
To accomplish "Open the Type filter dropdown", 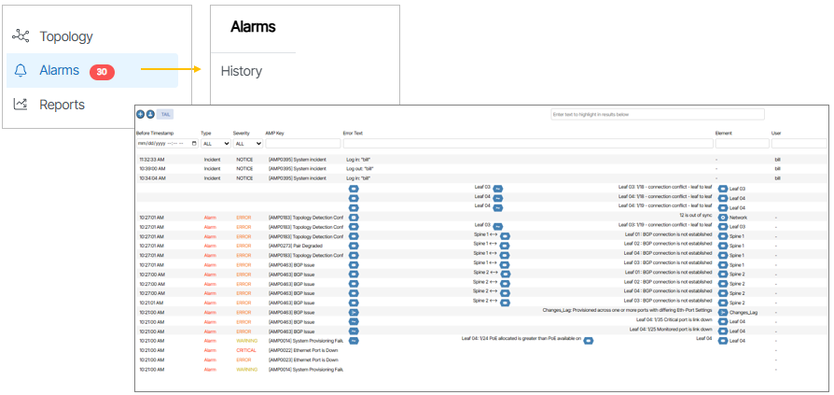I will pos(215,144).
